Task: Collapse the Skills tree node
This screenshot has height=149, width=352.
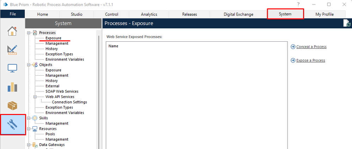Action: 29,118
